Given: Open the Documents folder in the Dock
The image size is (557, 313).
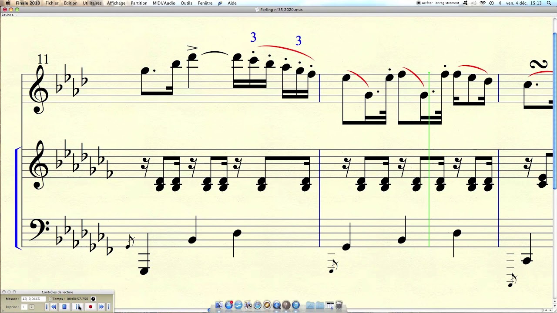Looking at the screenshot, I should (x=320, y=305).
